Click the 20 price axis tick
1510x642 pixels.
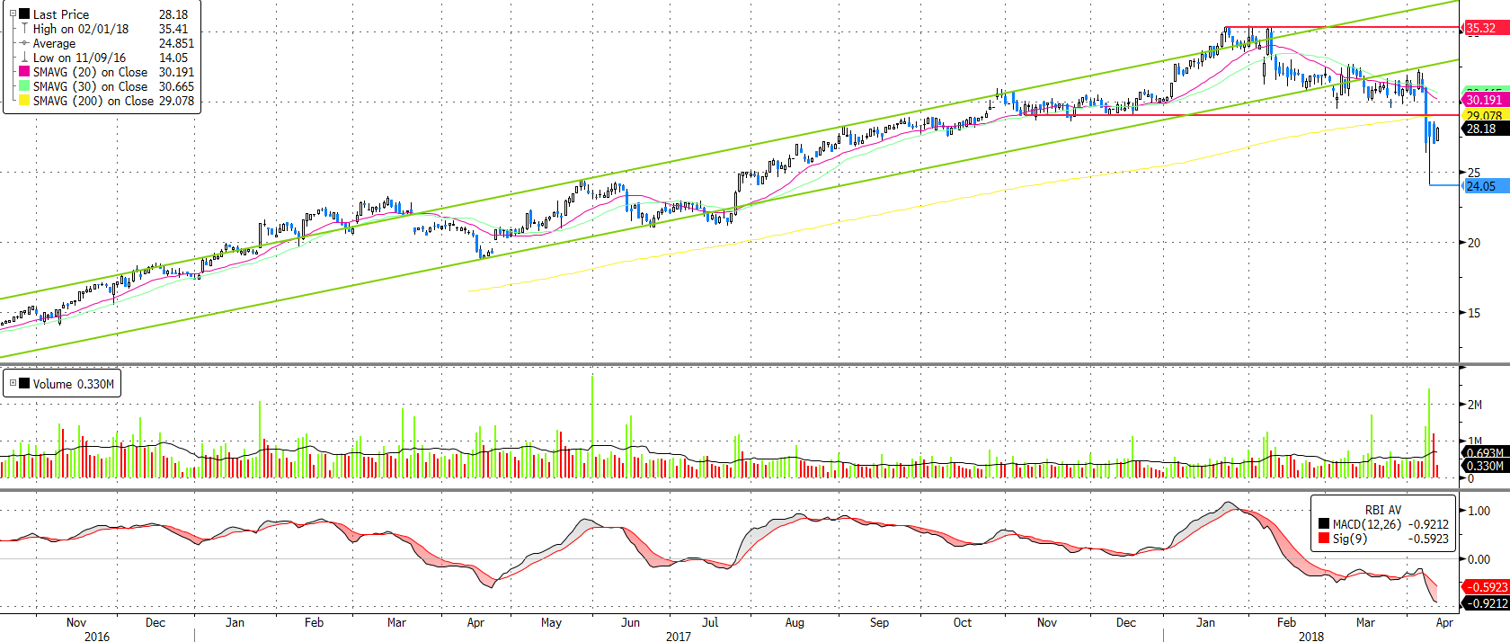1474,243
